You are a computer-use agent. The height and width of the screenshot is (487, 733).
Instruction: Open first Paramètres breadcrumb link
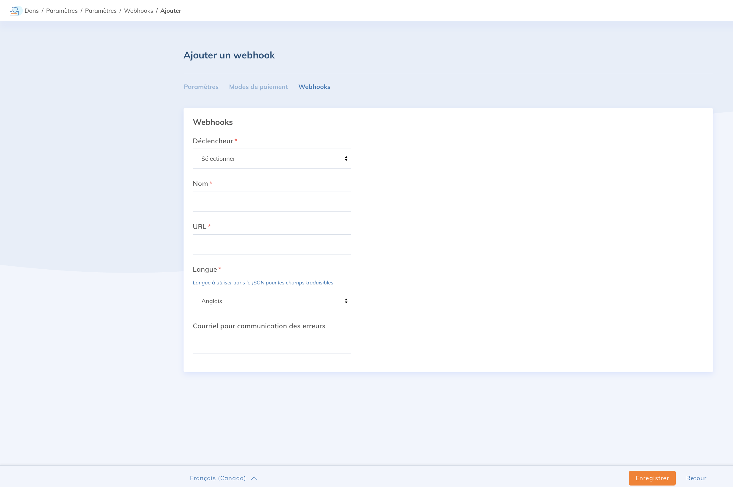[62, 11]
